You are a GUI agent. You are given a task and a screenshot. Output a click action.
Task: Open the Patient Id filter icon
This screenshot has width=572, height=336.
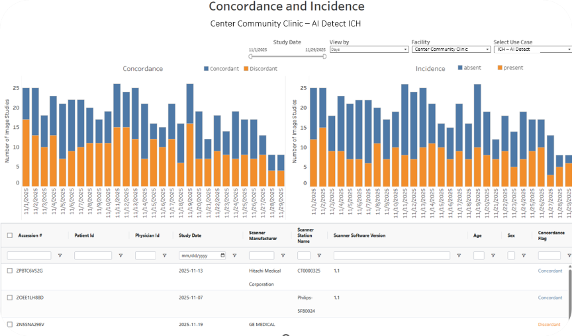pyautogui.click(x=120, y=255)
